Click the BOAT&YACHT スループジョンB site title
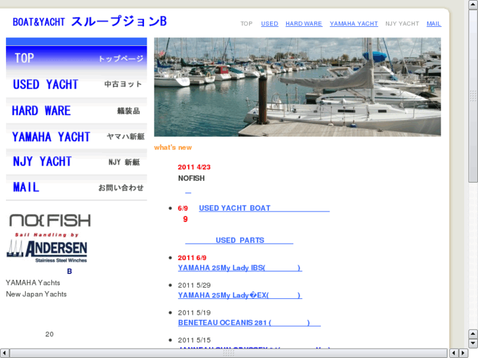The image size is (478, 358). 89,22
